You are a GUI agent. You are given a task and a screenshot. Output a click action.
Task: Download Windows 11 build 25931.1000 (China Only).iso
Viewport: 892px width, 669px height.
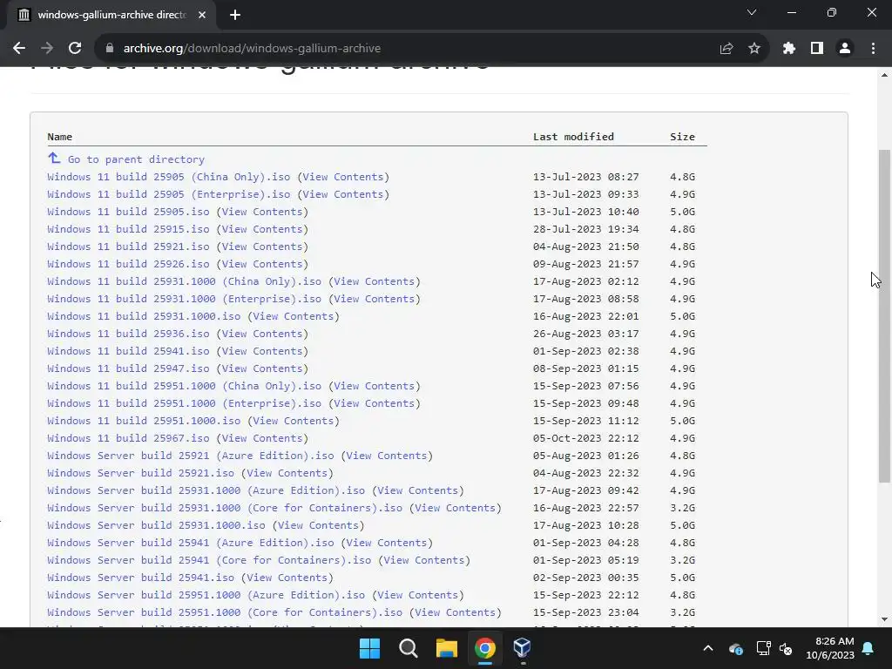185,281
